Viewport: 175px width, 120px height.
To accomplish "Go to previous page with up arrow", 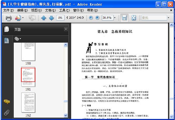I will click(43, 18).
